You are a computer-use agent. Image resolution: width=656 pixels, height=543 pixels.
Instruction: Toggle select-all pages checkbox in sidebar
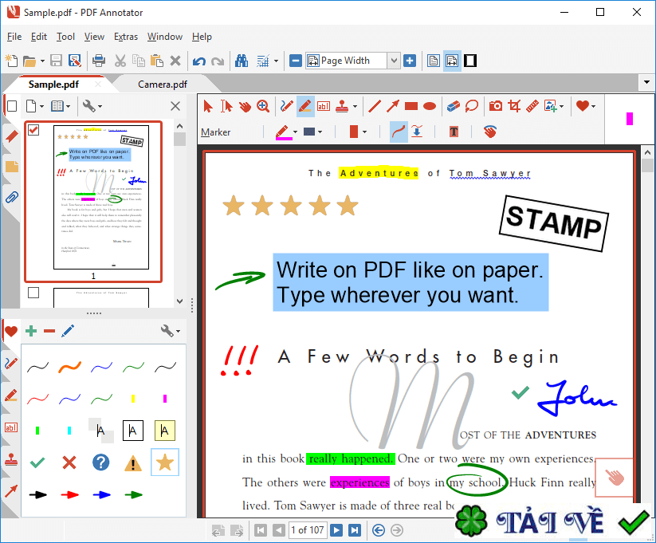click(12, 106)
